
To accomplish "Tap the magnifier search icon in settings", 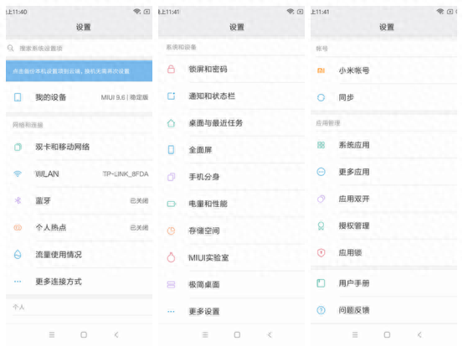I will click(11, 48).
